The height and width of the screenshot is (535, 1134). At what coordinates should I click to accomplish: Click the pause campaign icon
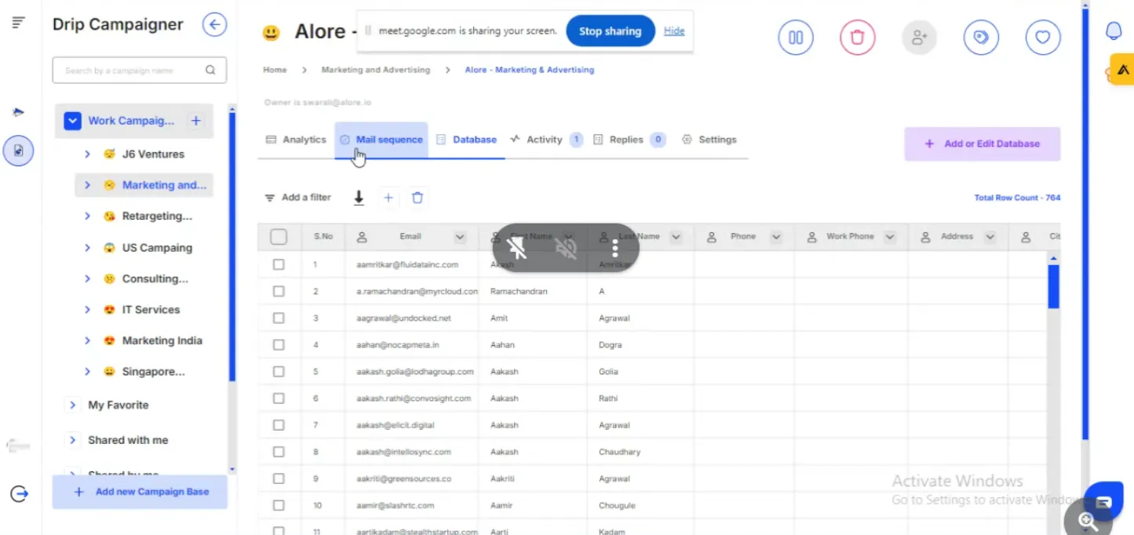click(x=796, y=37)
